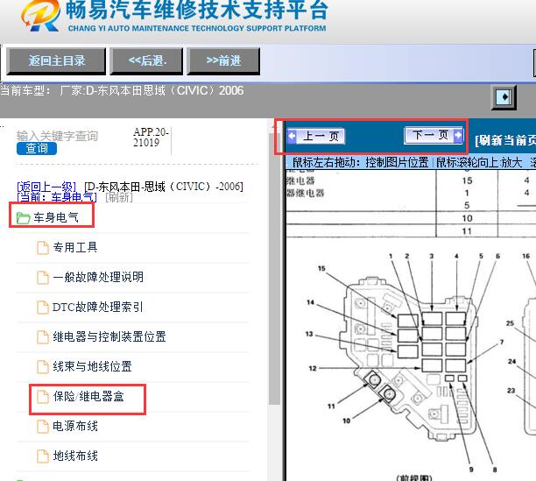The image size is (536, 481).
Task: Click the 当前：车身电气 link
Action: tap(57, 197)
